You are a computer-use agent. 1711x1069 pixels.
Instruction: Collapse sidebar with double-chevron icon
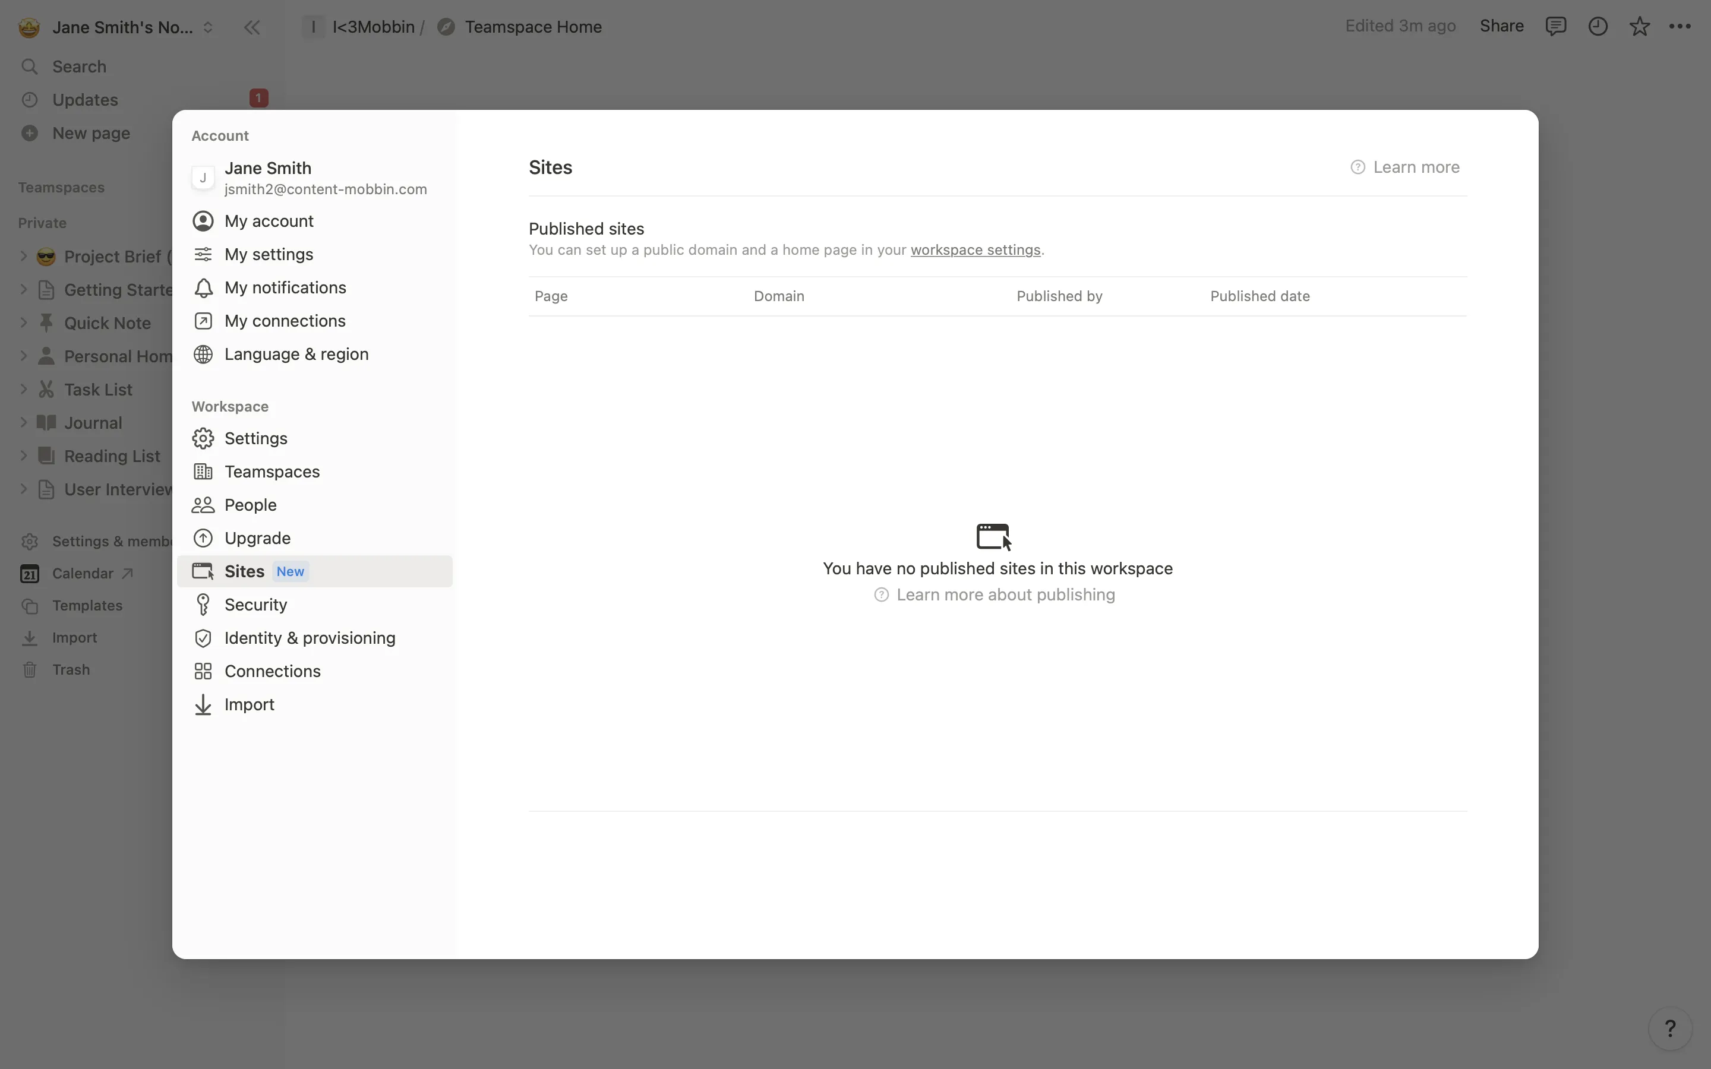click(x=252, y=27)
